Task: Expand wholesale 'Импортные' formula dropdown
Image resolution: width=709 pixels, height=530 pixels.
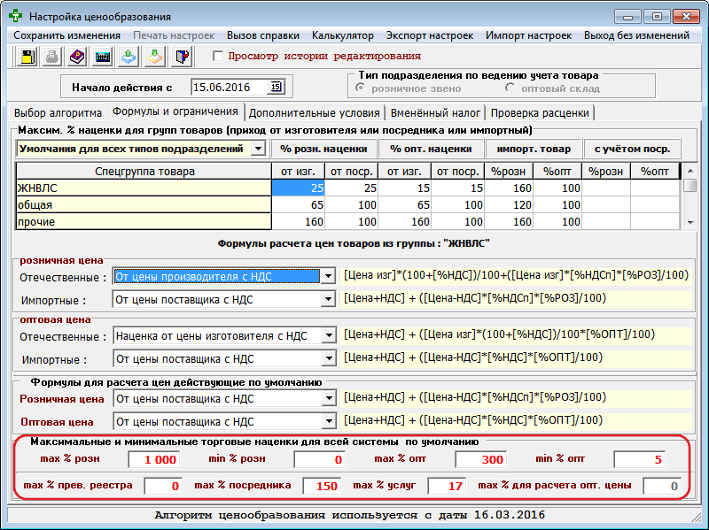Action: click(x=329, y=358)
